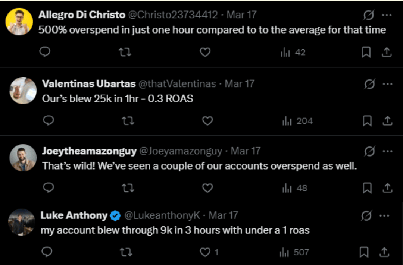This screenshot has width=403, height=265.
Task: Open three-dot menu on Luke Anthony's tweet
Action: coord(384,215)
